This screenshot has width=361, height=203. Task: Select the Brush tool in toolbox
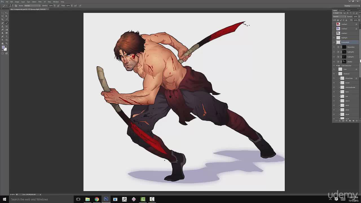6,23
